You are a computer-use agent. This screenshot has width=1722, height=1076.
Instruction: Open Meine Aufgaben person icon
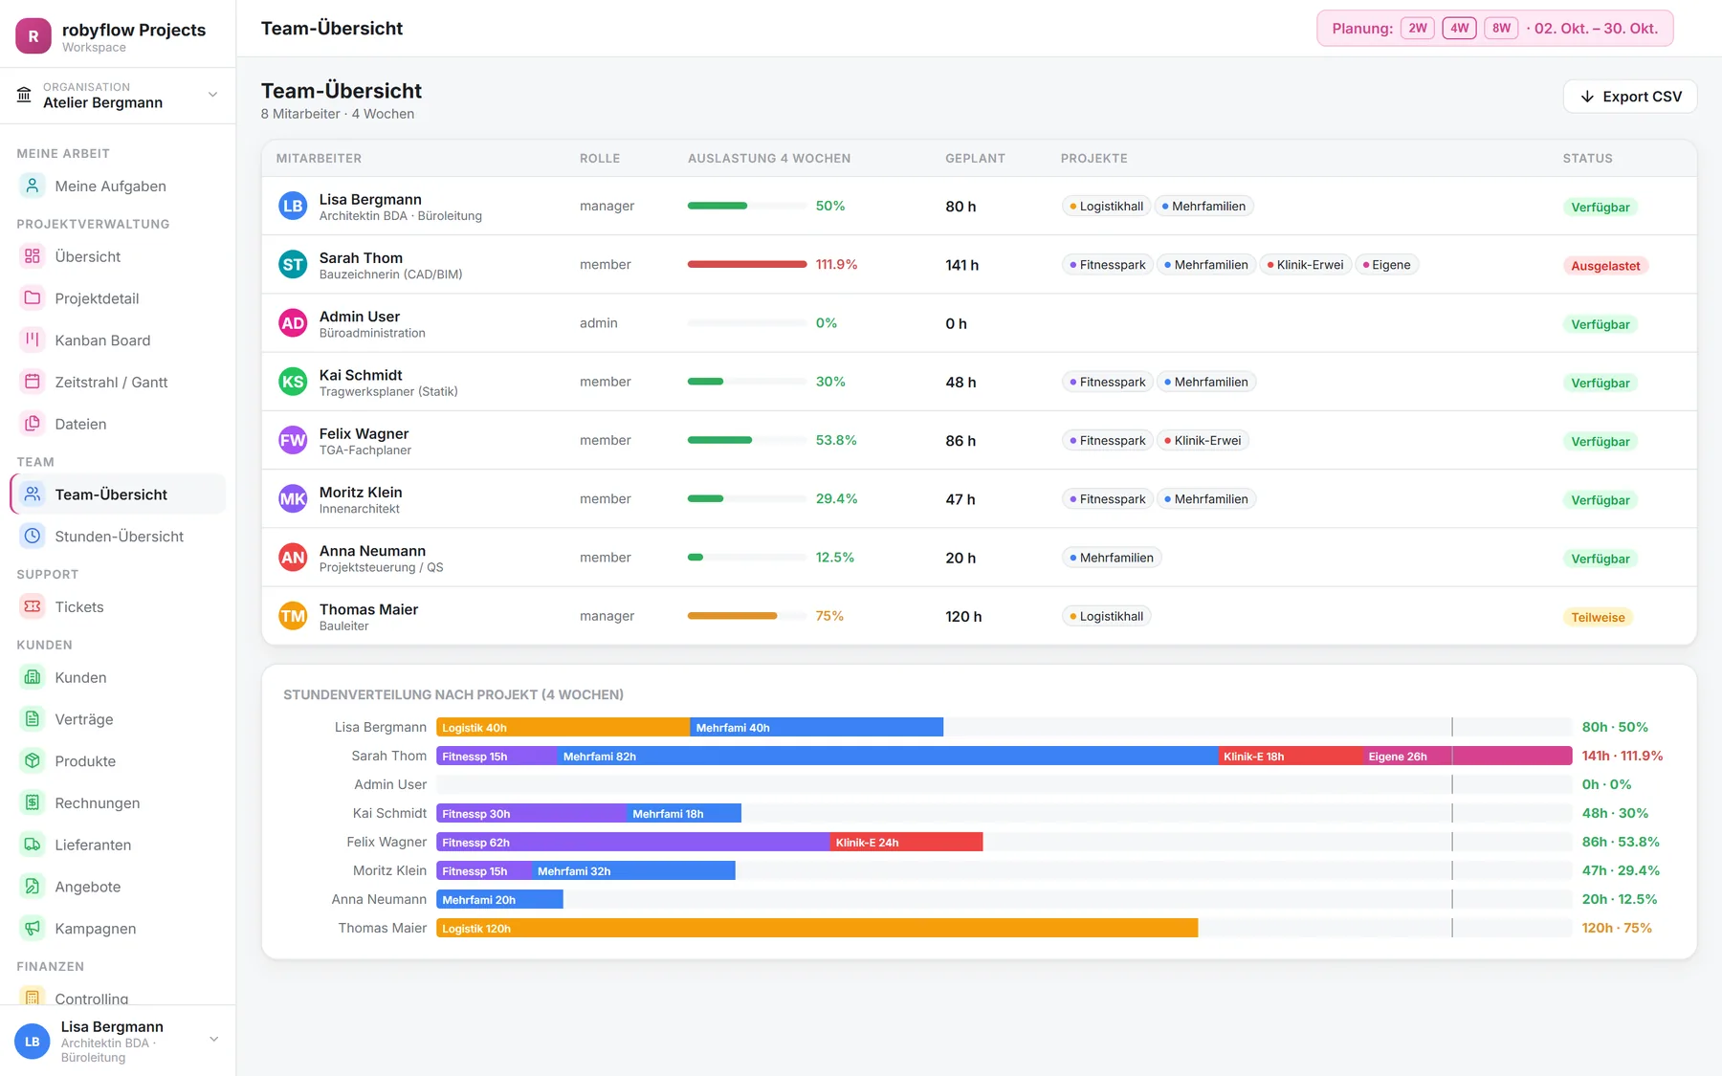click(33, 186)
